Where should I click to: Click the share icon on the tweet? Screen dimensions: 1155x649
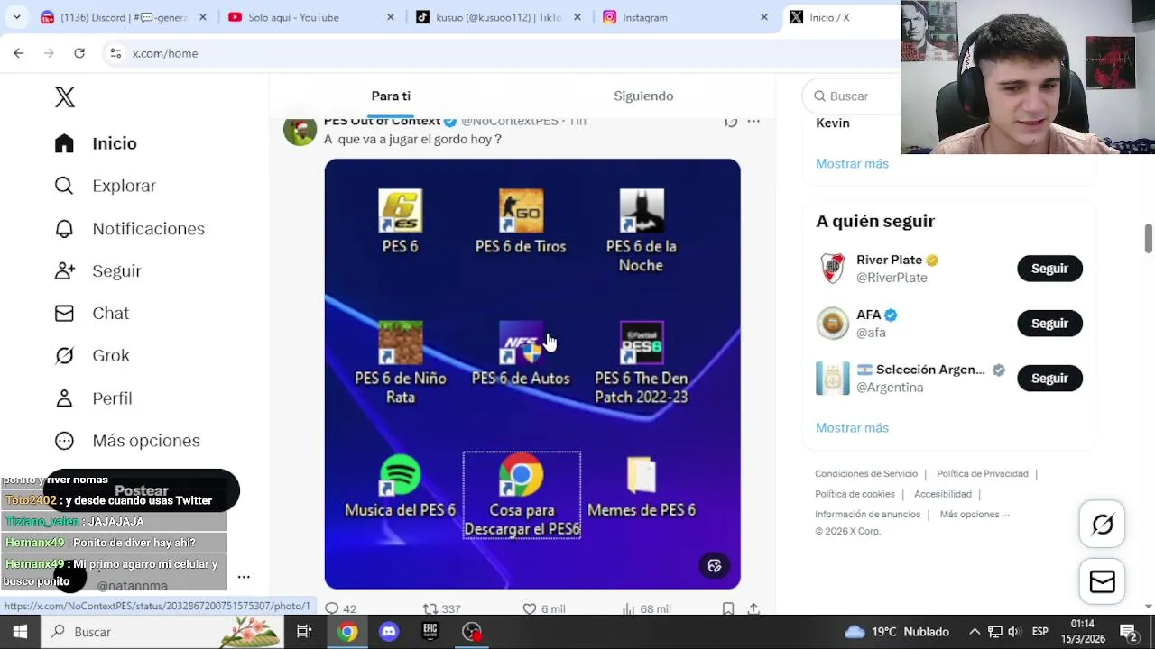pyautogui.click(x=753, y=609)
